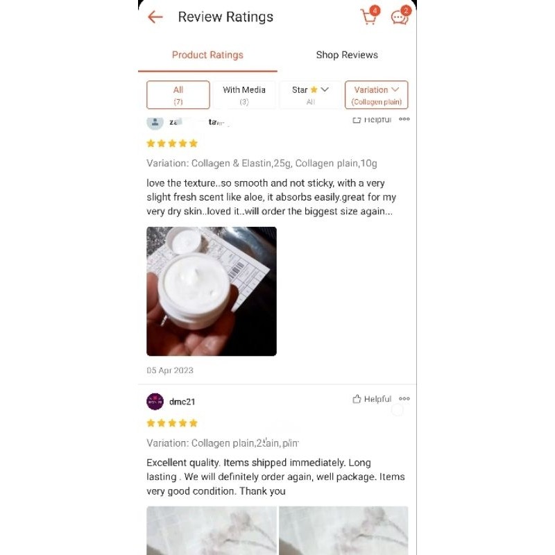Mark the first review as Helpful

click(372, 119)
